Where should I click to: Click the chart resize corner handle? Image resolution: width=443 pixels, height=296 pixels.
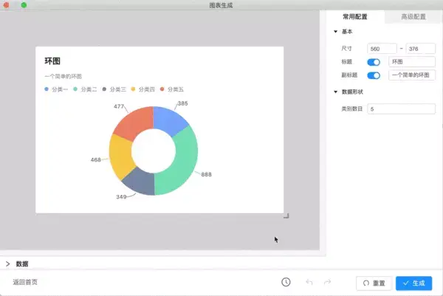coord(286,216)
